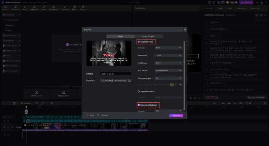Expand the Video con IA sidebar section
The width and height of the screenshot is (269, 146).
[19, 36]
